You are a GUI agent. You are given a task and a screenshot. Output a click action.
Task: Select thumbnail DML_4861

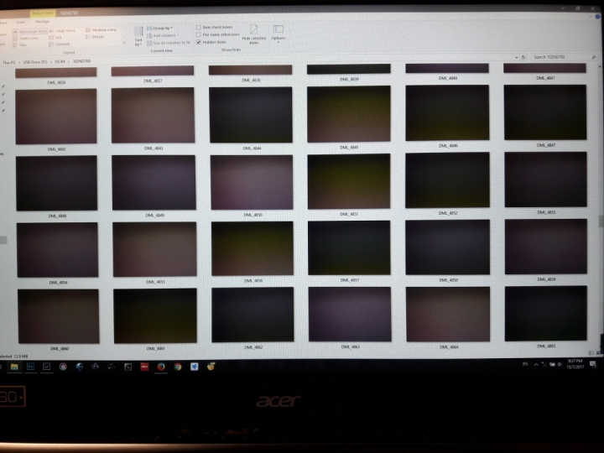[x=155, y=316]
